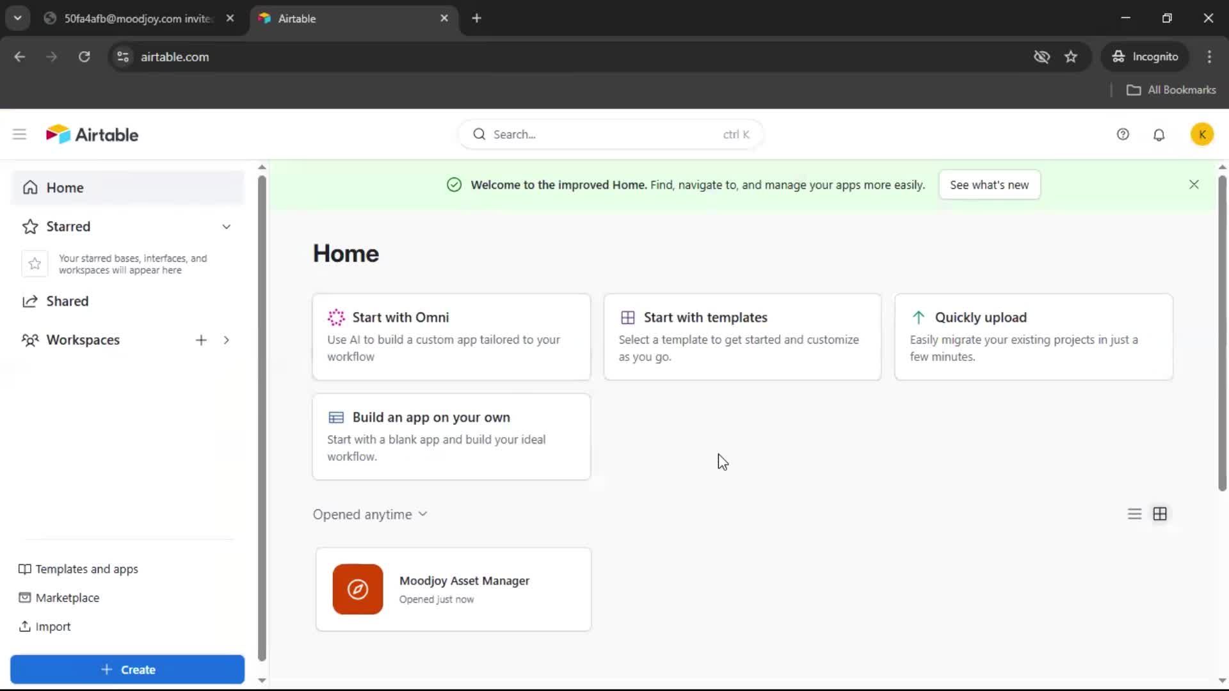1229x691 pixels.
Task: Open the tab search dropdown
Action: click(18, 19)
